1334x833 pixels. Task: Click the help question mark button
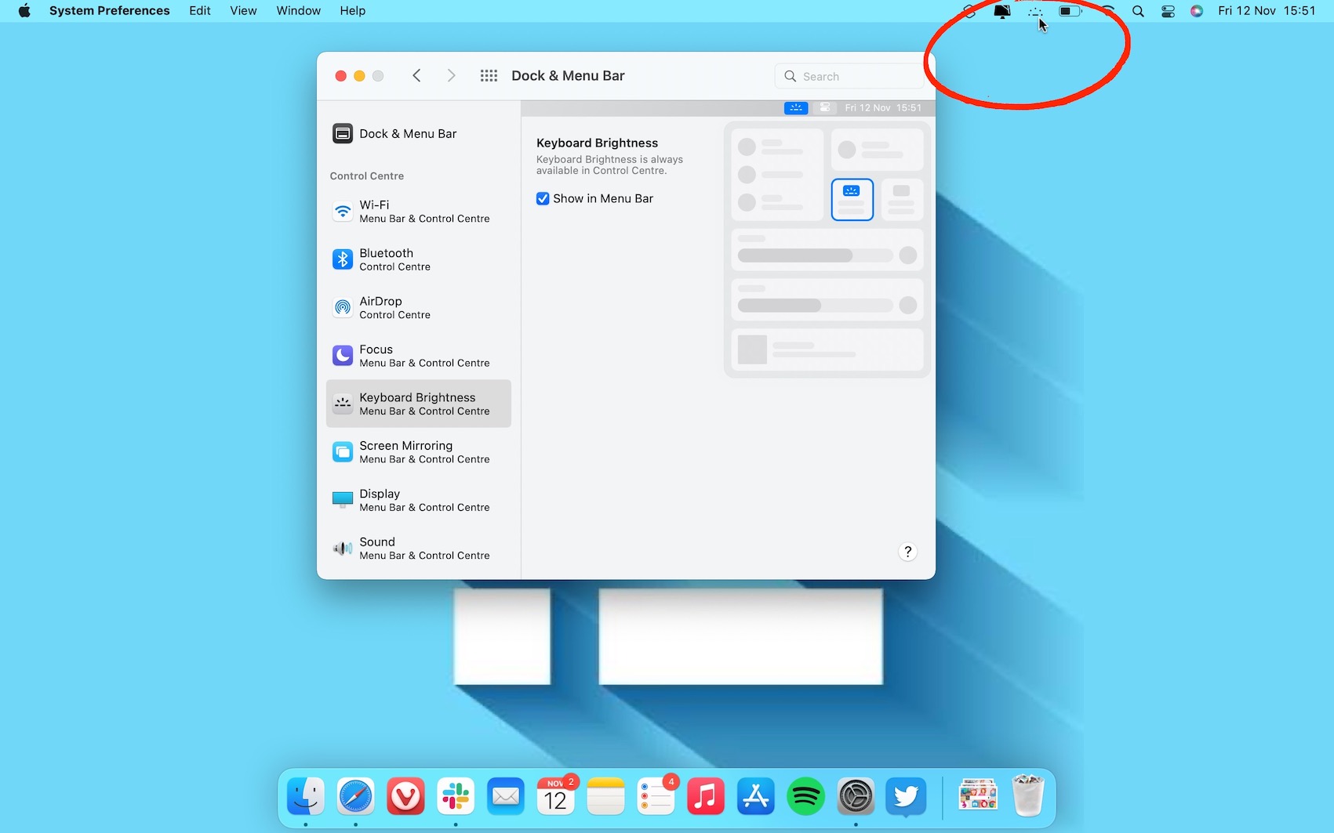click(x=907, y=552)
